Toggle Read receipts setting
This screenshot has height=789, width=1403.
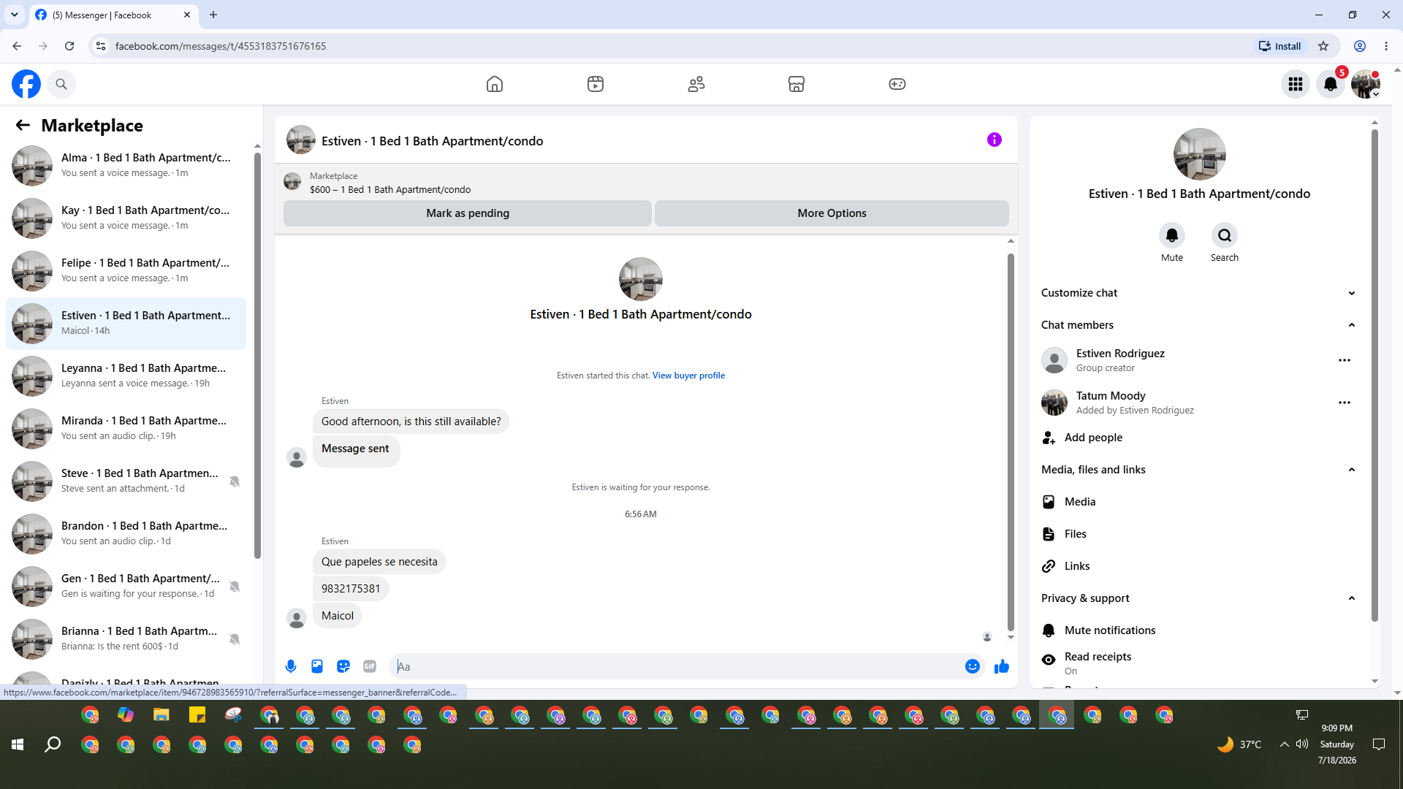point(1198,663)
